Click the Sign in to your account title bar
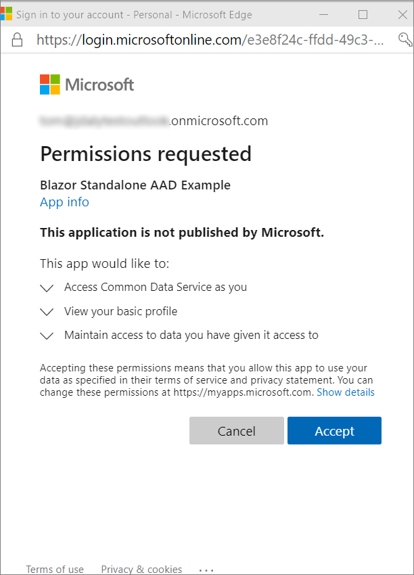Screen dimensions: 414x575 135,14
